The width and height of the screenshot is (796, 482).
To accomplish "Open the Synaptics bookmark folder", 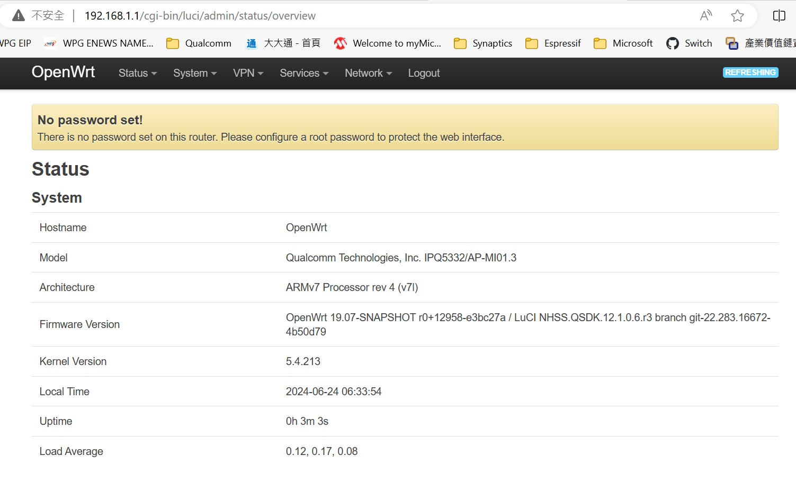I will (x=483, y=43).
